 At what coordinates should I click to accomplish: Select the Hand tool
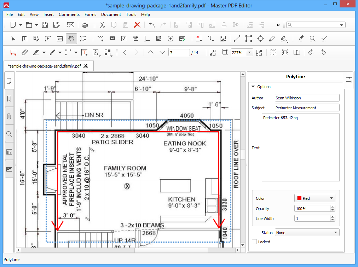coord(71,39)
